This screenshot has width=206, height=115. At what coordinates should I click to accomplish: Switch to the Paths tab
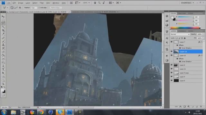point(191,31)
